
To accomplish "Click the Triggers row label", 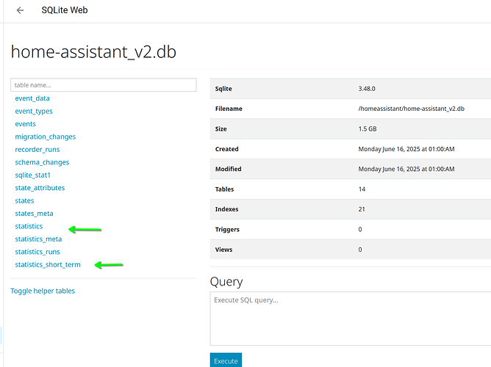I will (227, 230).
